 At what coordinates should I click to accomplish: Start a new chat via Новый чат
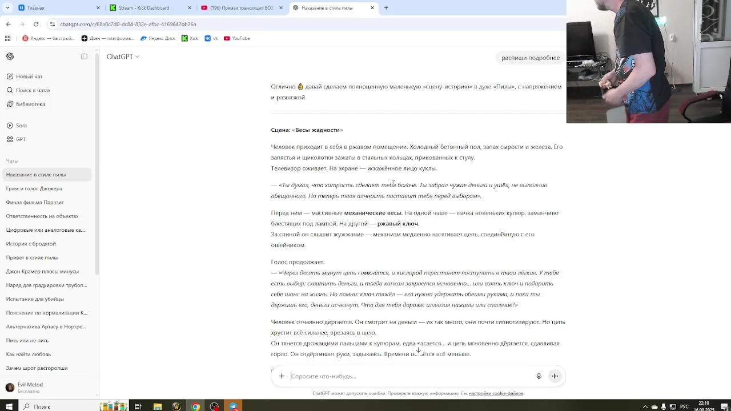(47, 76)
